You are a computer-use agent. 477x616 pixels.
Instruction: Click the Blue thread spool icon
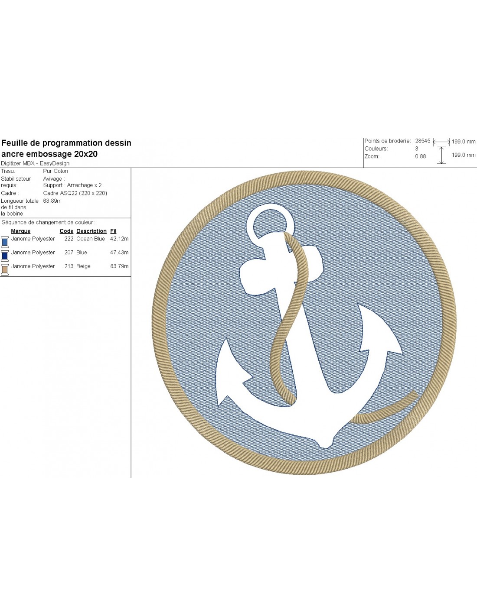click(x=5, y=256)
